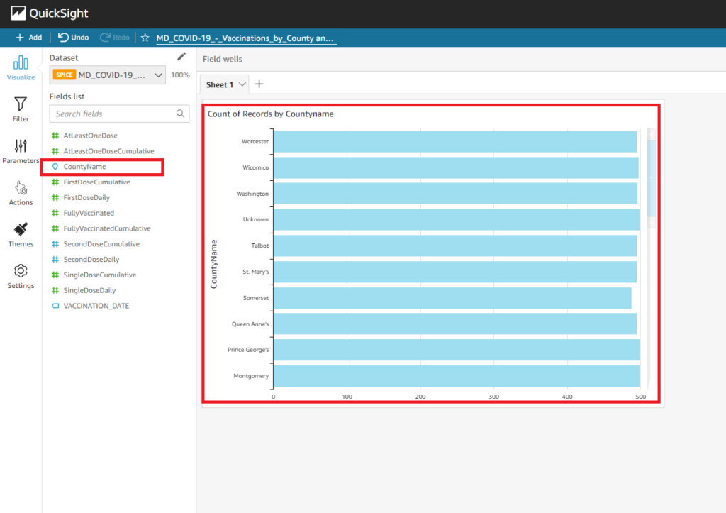726x513 pixels.
Task: Click the Undo button
Action: [x=72, y=38]
